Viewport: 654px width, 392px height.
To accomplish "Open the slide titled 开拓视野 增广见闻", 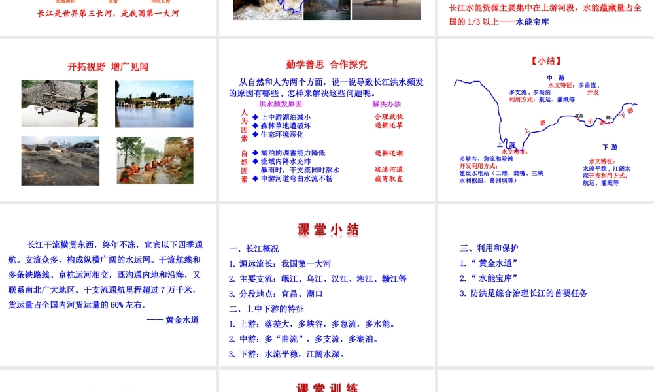I will (x=108, y=120).
